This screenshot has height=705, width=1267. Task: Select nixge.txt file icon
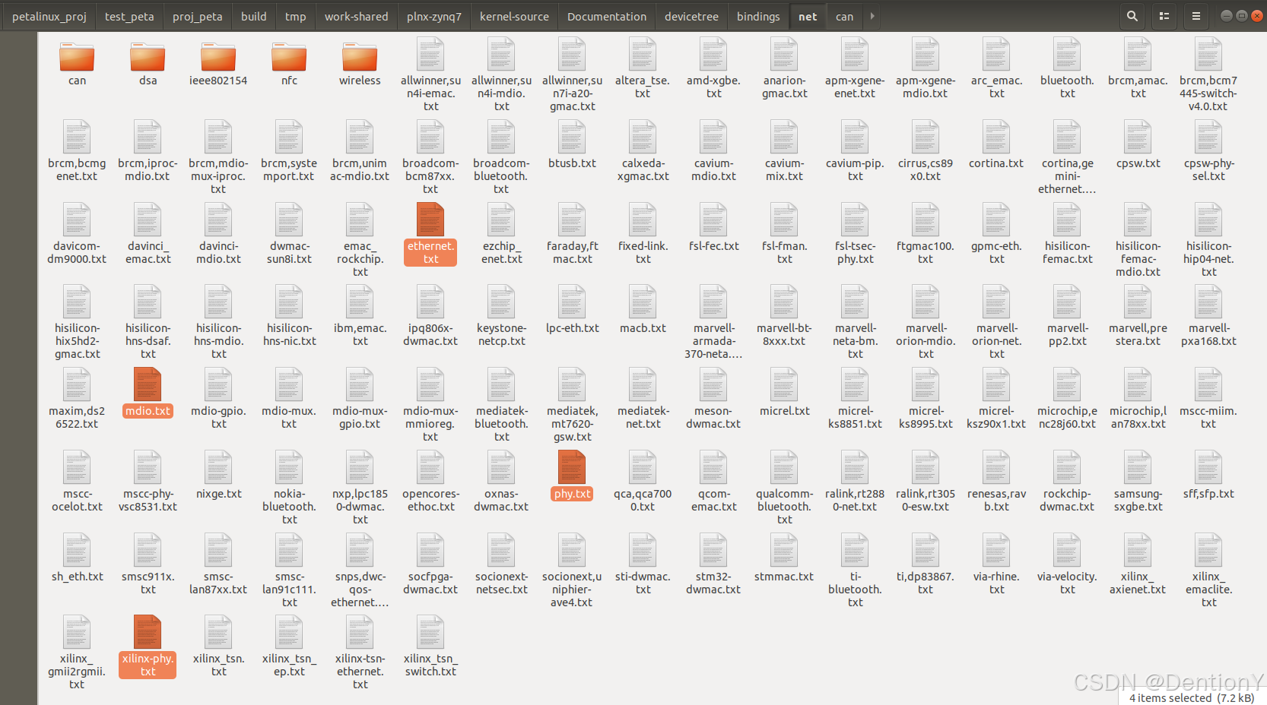(218, 467)
